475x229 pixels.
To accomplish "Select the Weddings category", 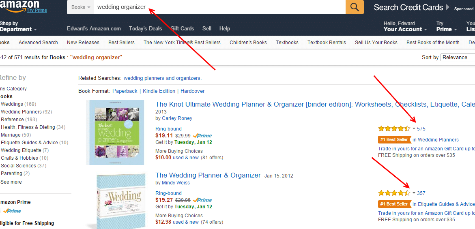I will (x=12, y=104).
